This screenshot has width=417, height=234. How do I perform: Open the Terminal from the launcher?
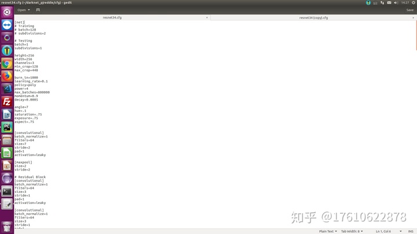(x=7, y=191)
